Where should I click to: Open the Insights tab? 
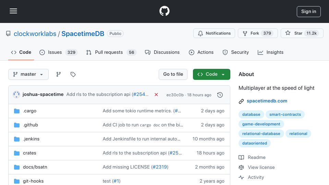point(270,52)
